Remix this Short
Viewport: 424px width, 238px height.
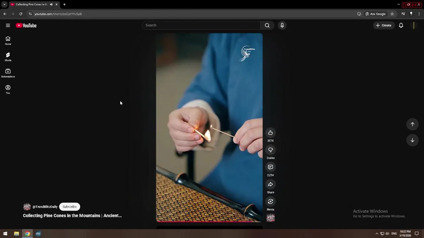click(271, 201)
